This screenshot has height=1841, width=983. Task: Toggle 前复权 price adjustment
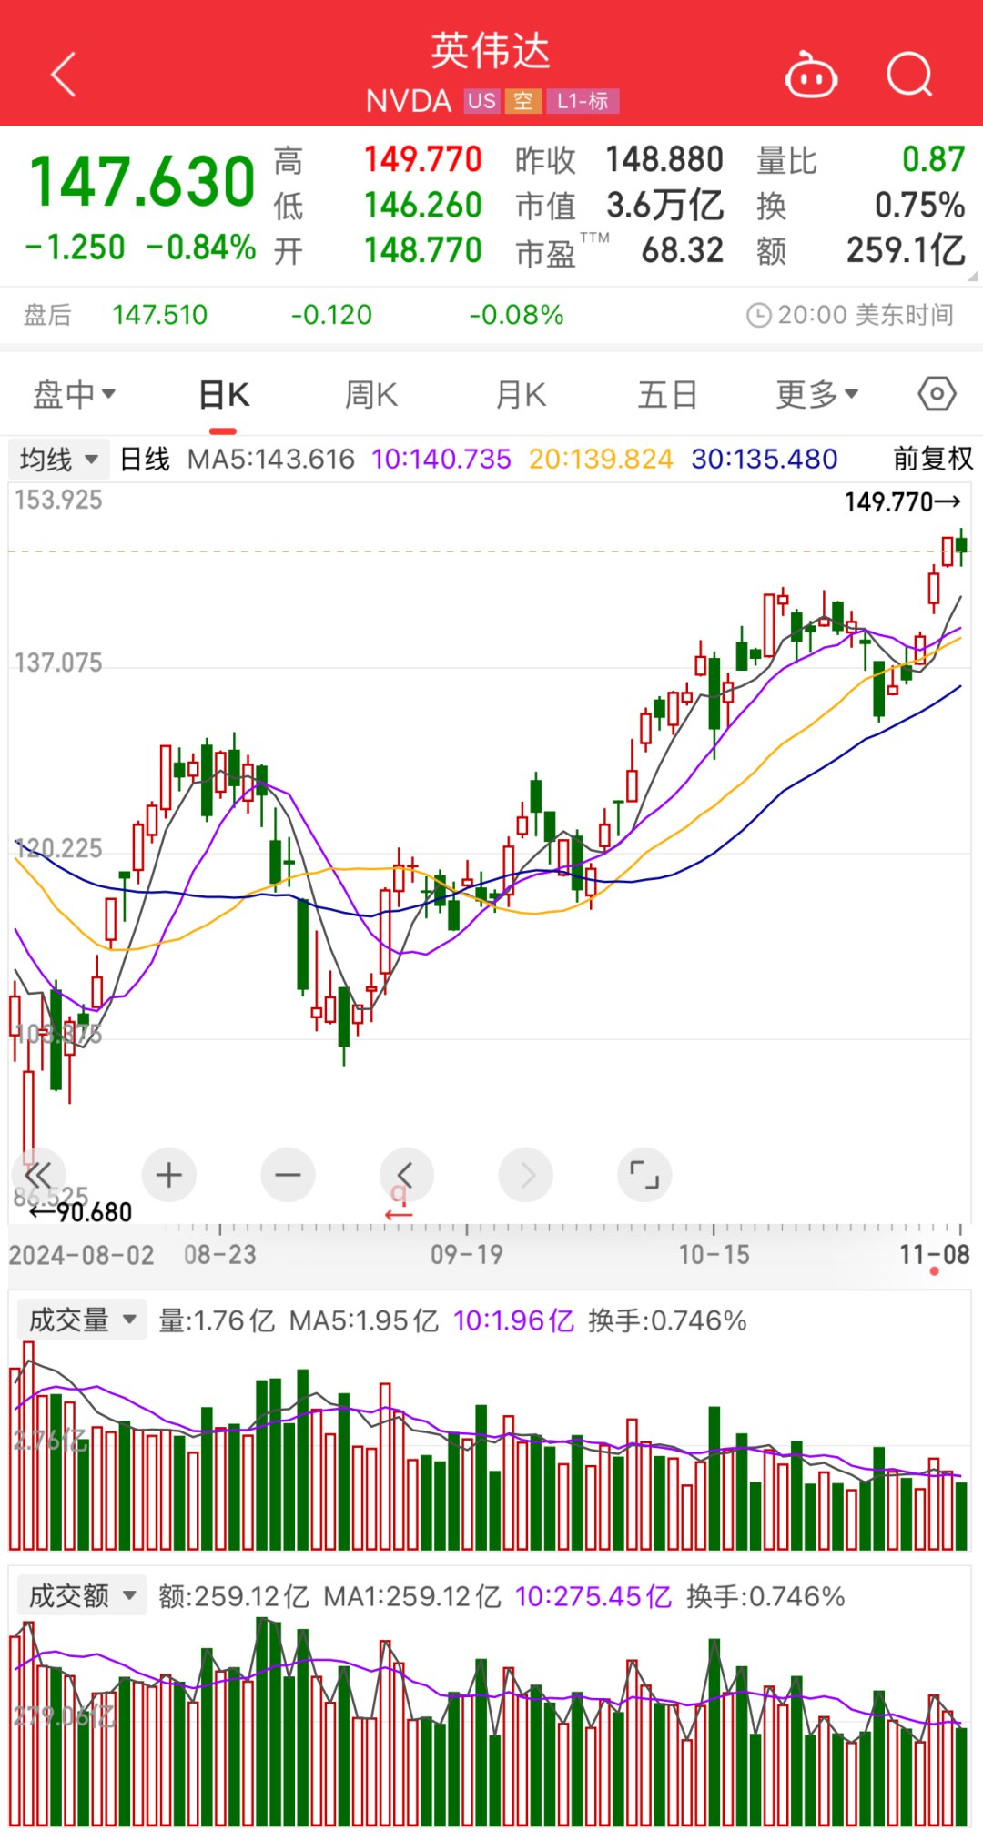tap(933, 459)
